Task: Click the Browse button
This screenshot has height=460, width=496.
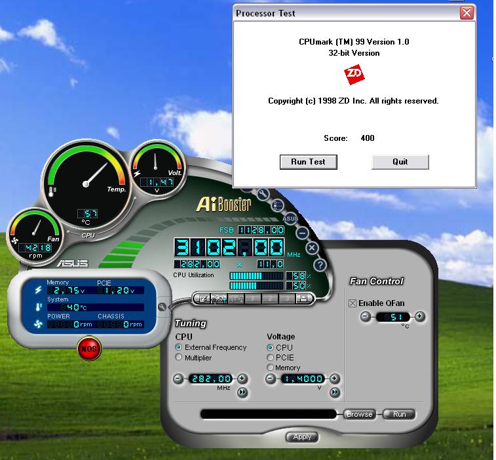Action: (360, 414)
